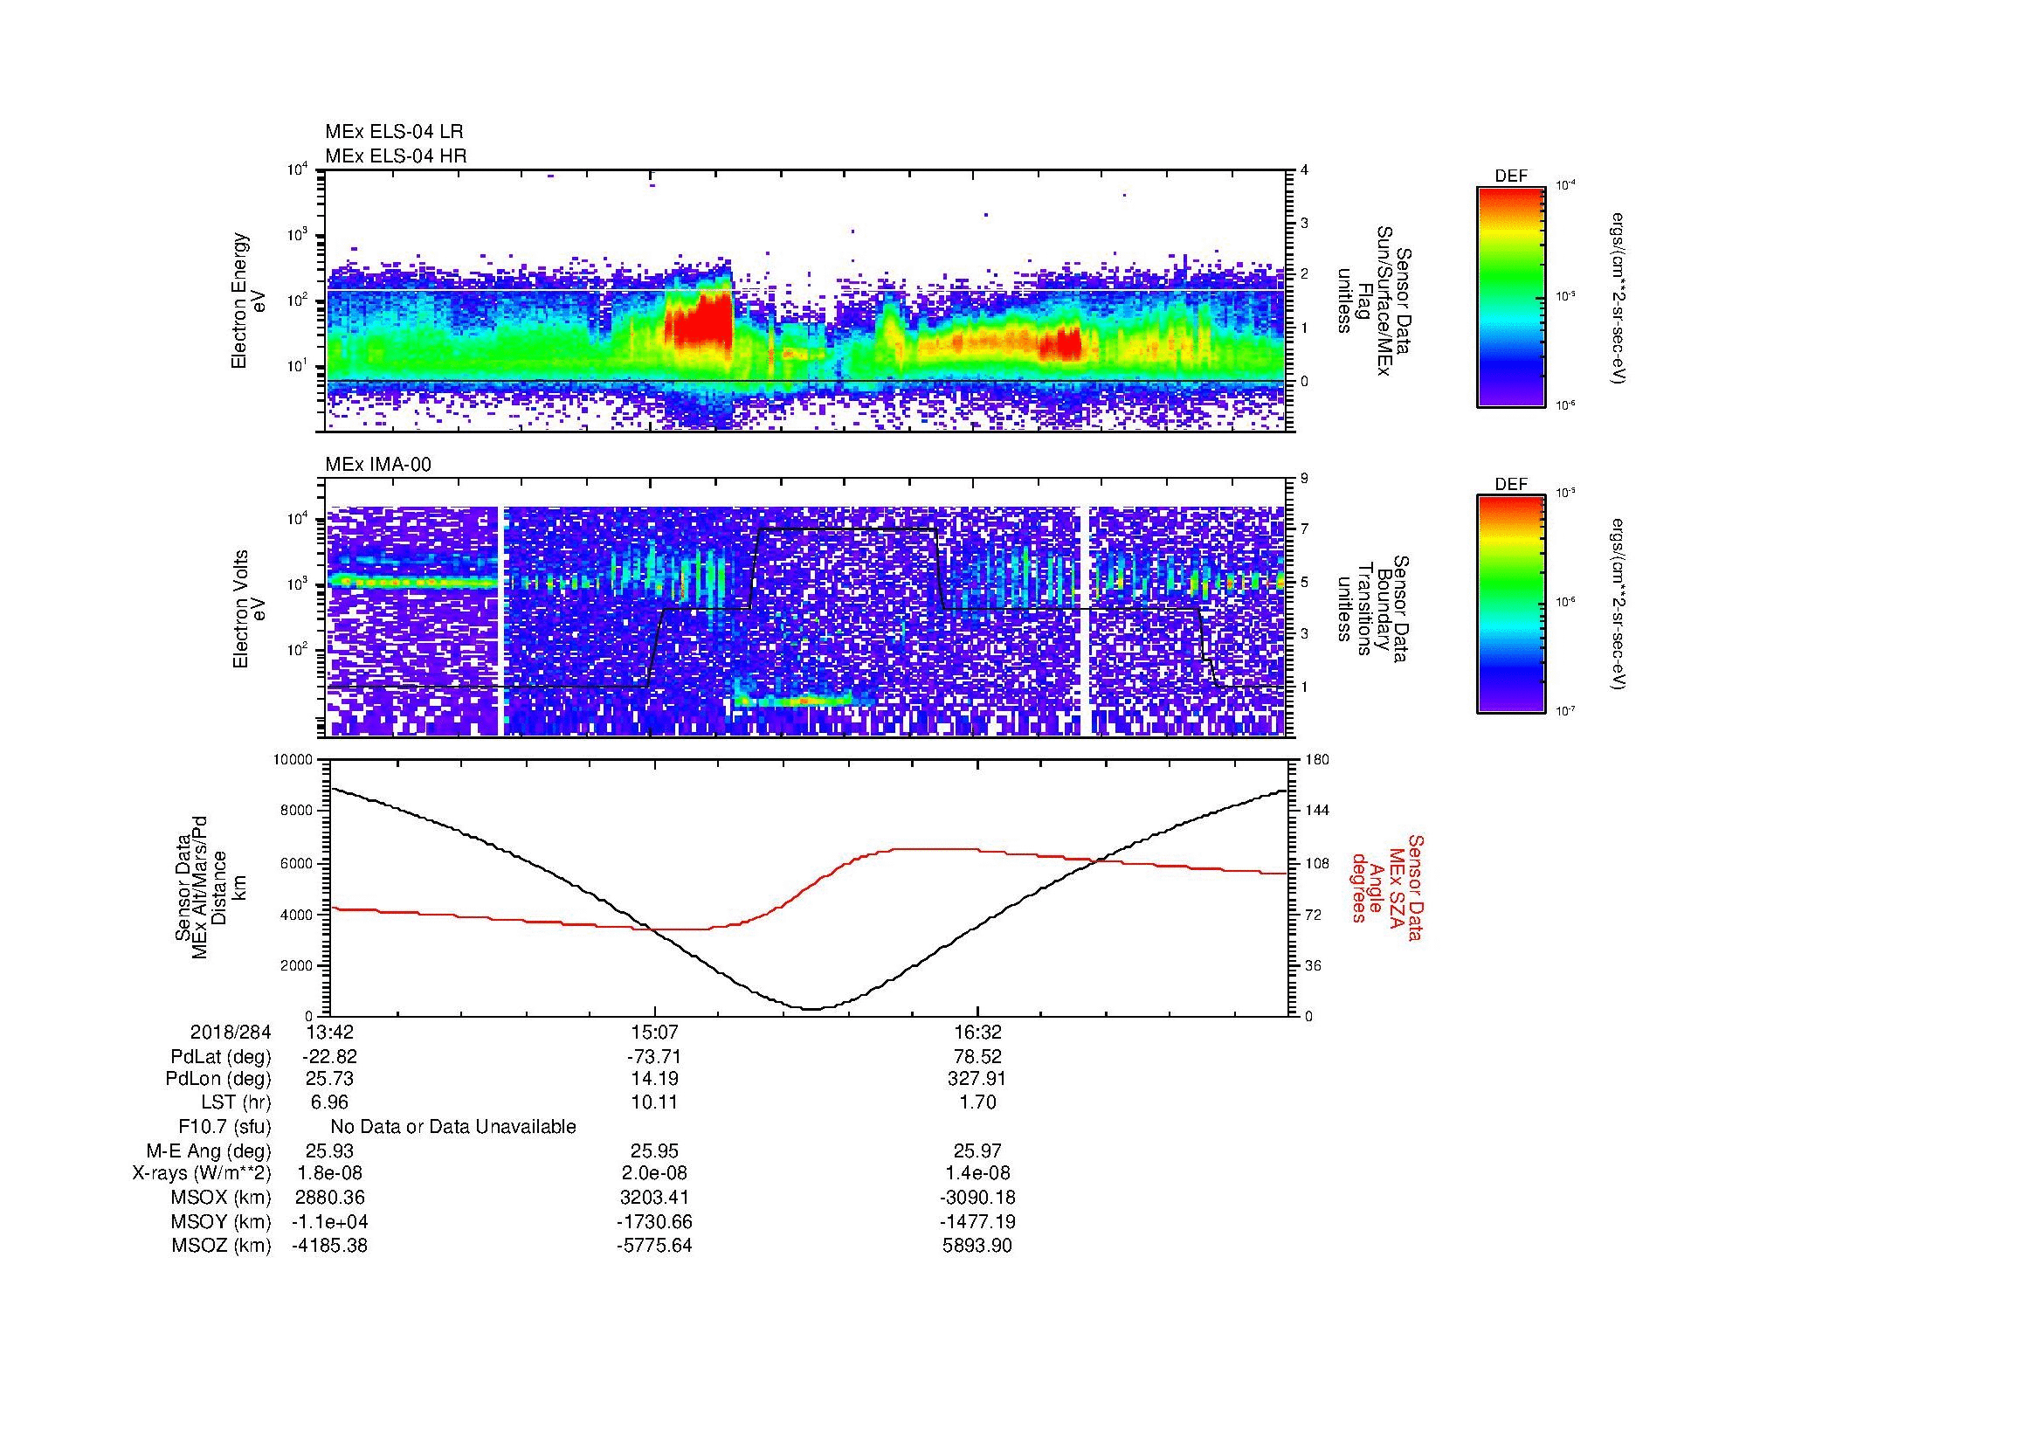This screenshot has width=2043, height=1444.
Task: Select the 'MEx ELS-04 HR' title
Action: pyautogui.click(x=396, y=155)
